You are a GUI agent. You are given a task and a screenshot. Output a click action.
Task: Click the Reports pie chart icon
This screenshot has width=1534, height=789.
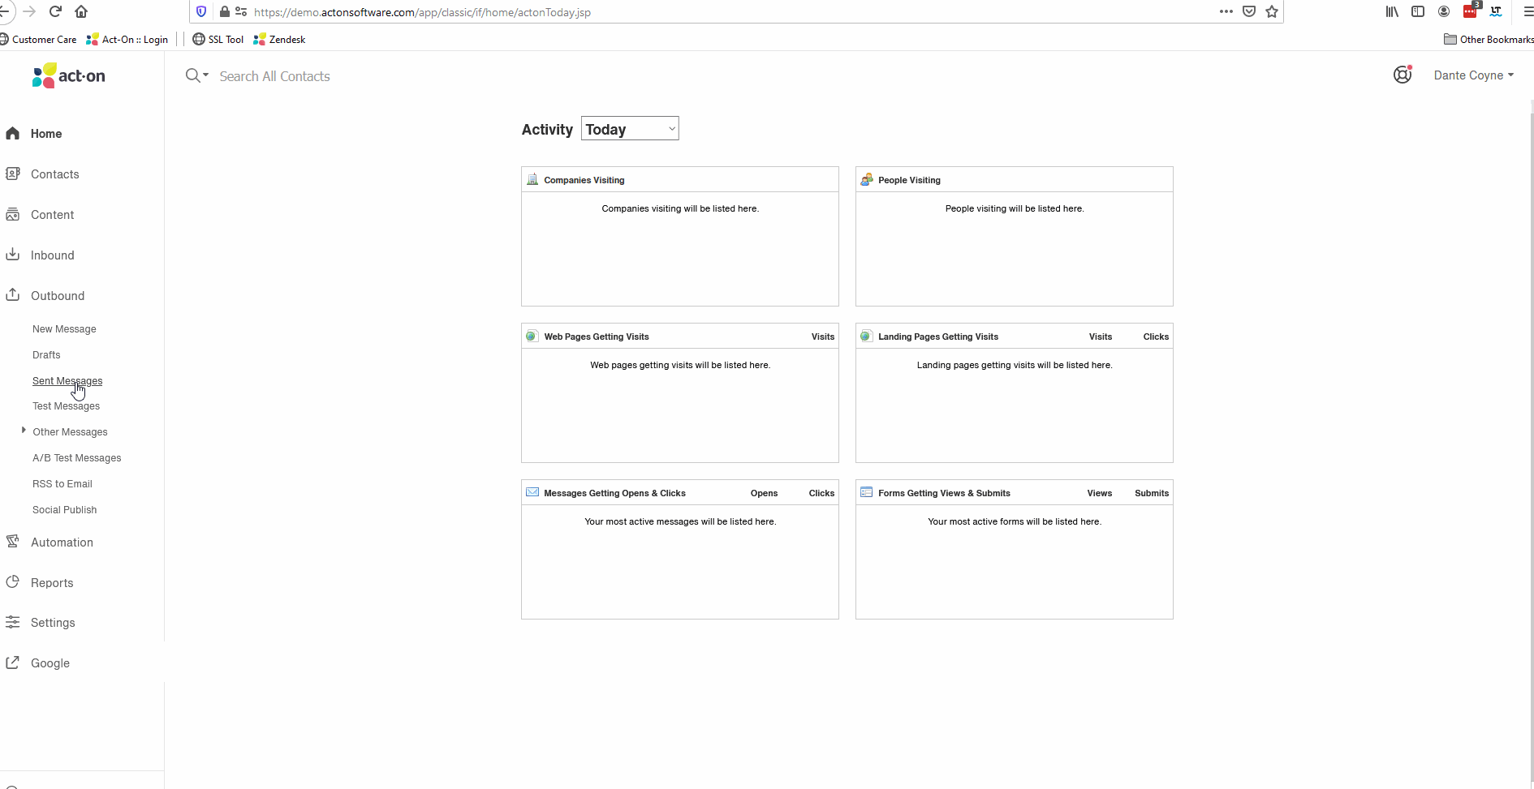[x=12, y=582]
